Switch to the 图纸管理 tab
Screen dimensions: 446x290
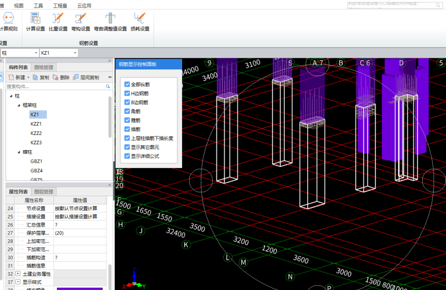[44, 67]
